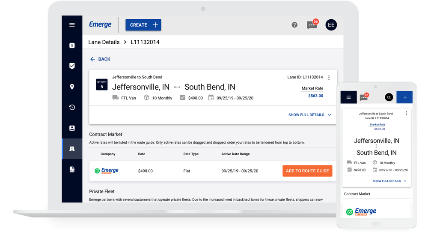Screen dimensions: 428x241
Task: Open messages with 06 badge on laptop
Action: tap(312, 24)
